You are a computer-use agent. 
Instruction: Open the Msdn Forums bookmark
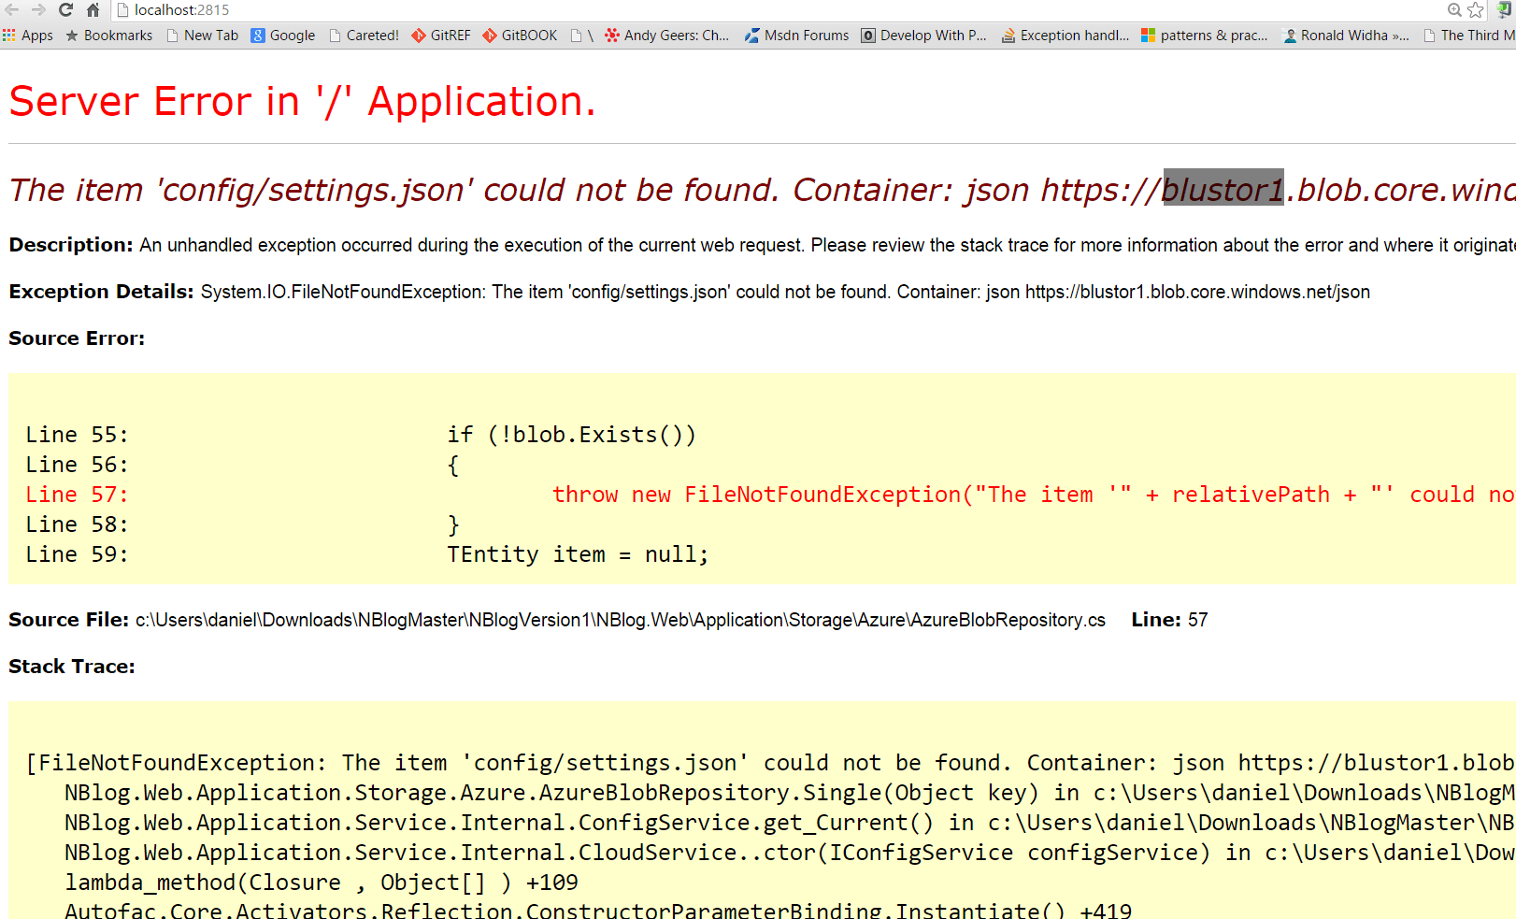point(797,36)
